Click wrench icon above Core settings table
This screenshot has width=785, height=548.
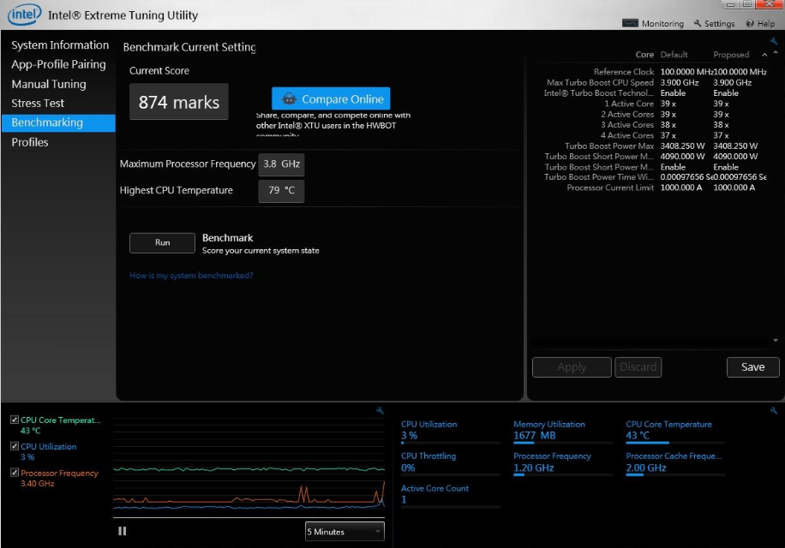[x=775, y=41]
